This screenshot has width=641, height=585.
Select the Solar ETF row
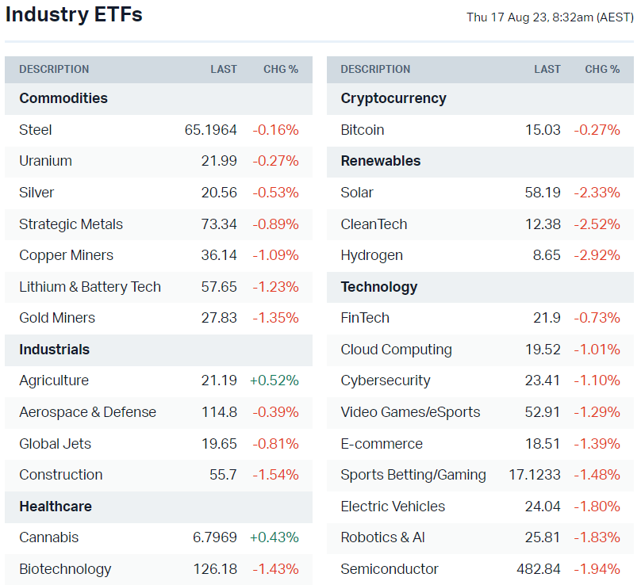click(x=357, y=193)
